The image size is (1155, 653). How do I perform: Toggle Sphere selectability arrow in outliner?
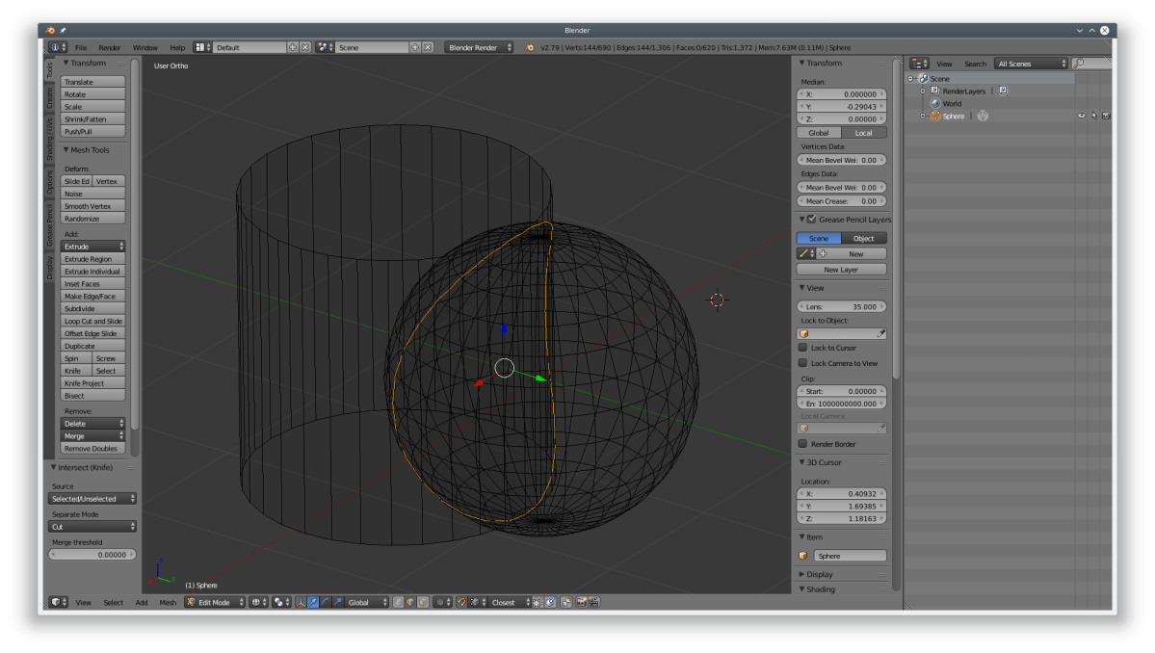[1094, 116]
